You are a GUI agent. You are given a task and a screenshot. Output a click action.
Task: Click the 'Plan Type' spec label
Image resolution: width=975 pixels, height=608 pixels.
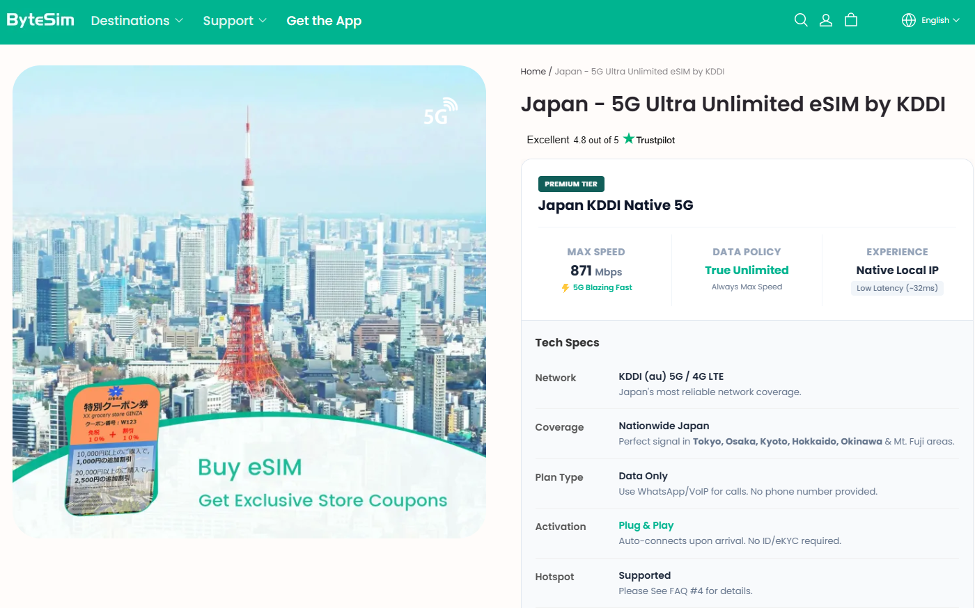point(559,477)
